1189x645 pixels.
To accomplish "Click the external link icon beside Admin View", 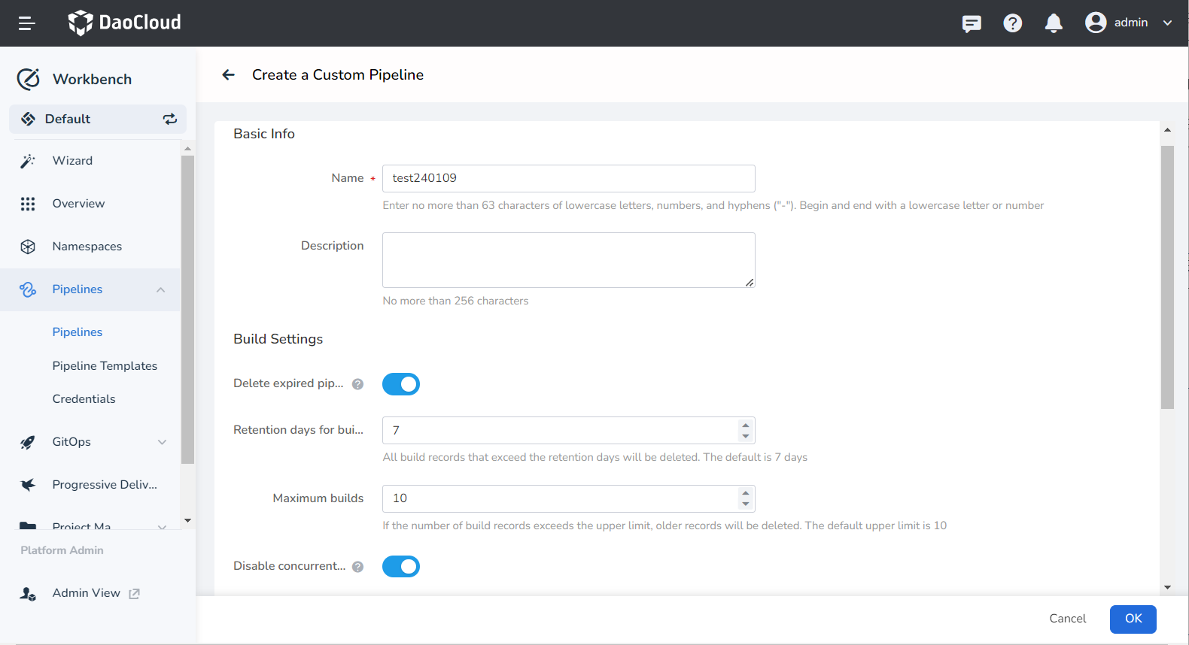I will (x=135, y=594).
